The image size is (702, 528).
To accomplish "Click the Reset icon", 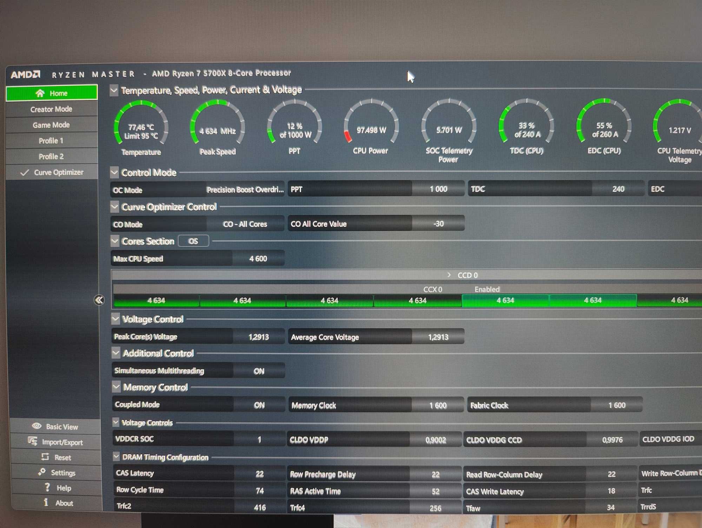I will (45, 456).
